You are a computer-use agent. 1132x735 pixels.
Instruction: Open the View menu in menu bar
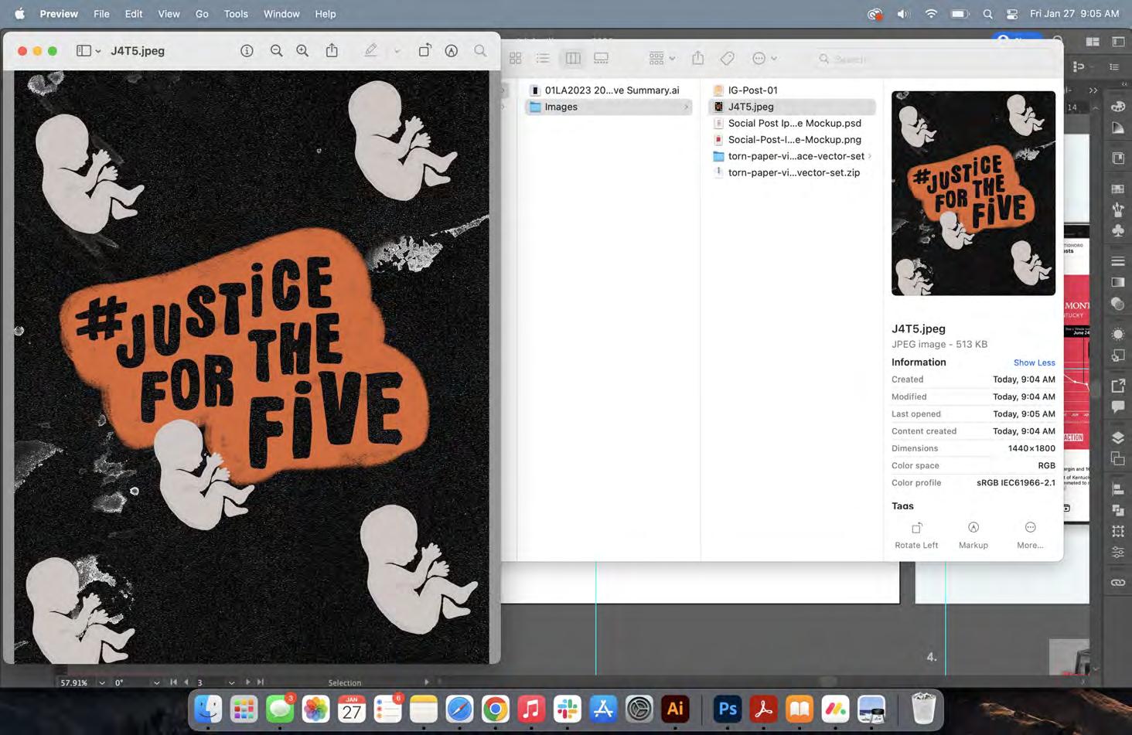(169, 14)
